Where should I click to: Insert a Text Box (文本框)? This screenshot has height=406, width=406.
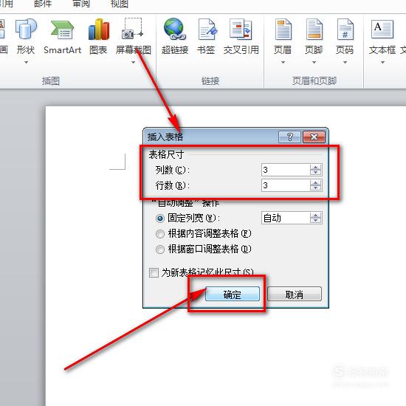[x=382, y=37]
